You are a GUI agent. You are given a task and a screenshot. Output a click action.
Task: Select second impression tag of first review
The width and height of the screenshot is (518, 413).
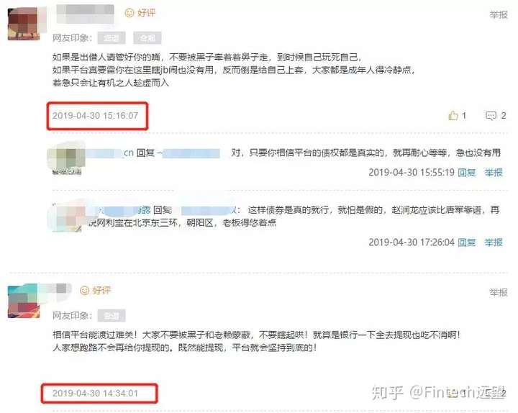[147, 38]
